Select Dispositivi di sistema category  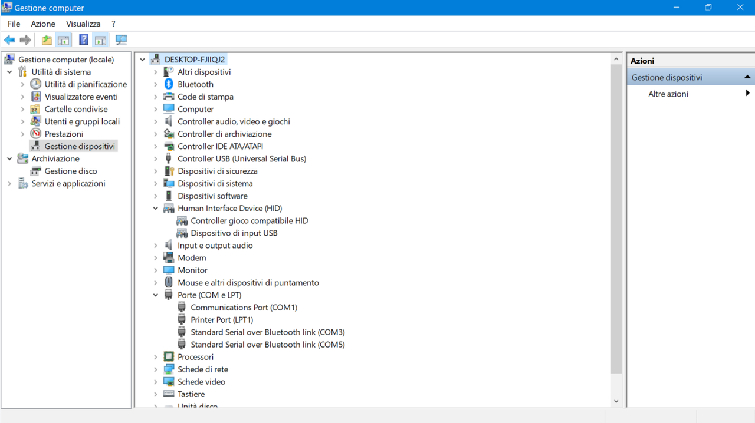[215, 183]
